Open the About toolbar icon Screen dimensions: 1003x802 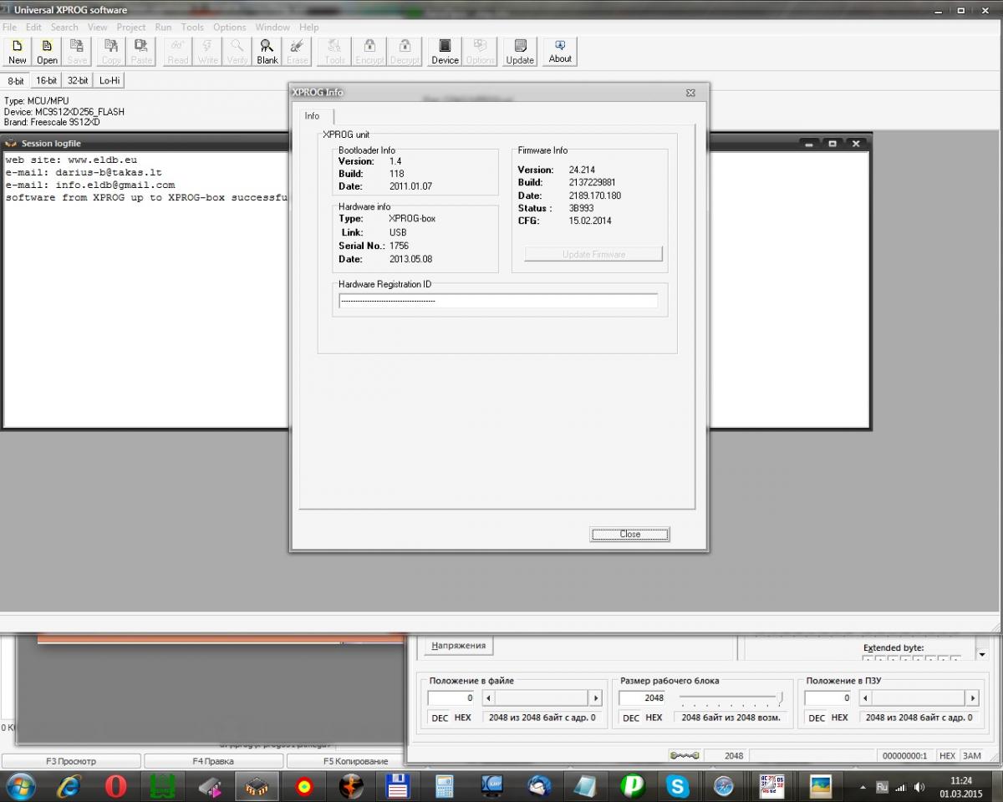(560, 52)
